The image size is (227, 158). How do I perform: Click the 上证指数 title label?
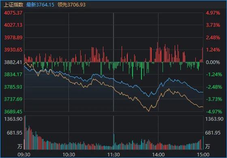pyautogui.click(x=13, y=4)
